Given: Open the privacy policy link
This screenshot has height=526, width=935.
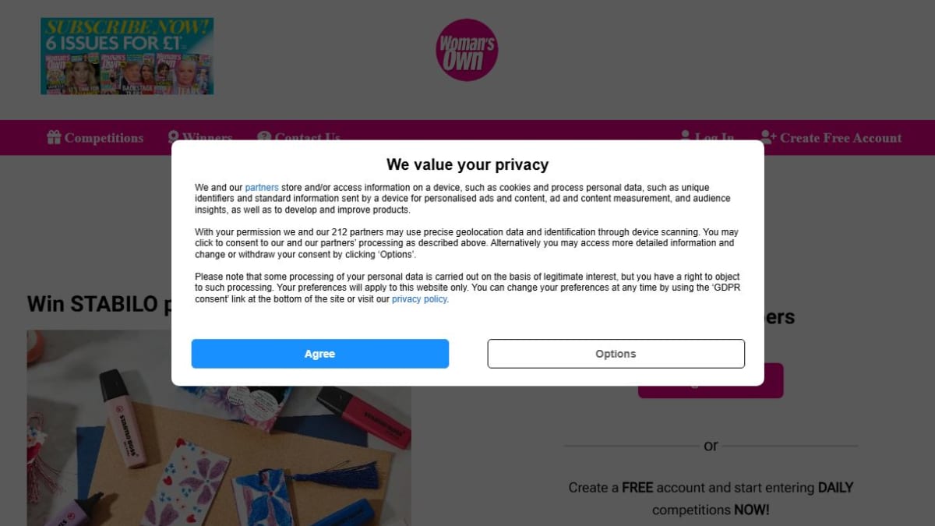Looking at the screenshot, I should tap(419, 299).
